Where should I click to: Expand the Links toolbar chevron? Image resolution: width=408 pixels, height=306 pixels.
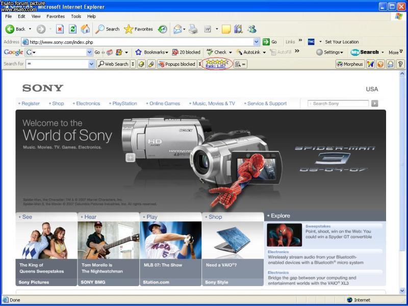point(300,41)
